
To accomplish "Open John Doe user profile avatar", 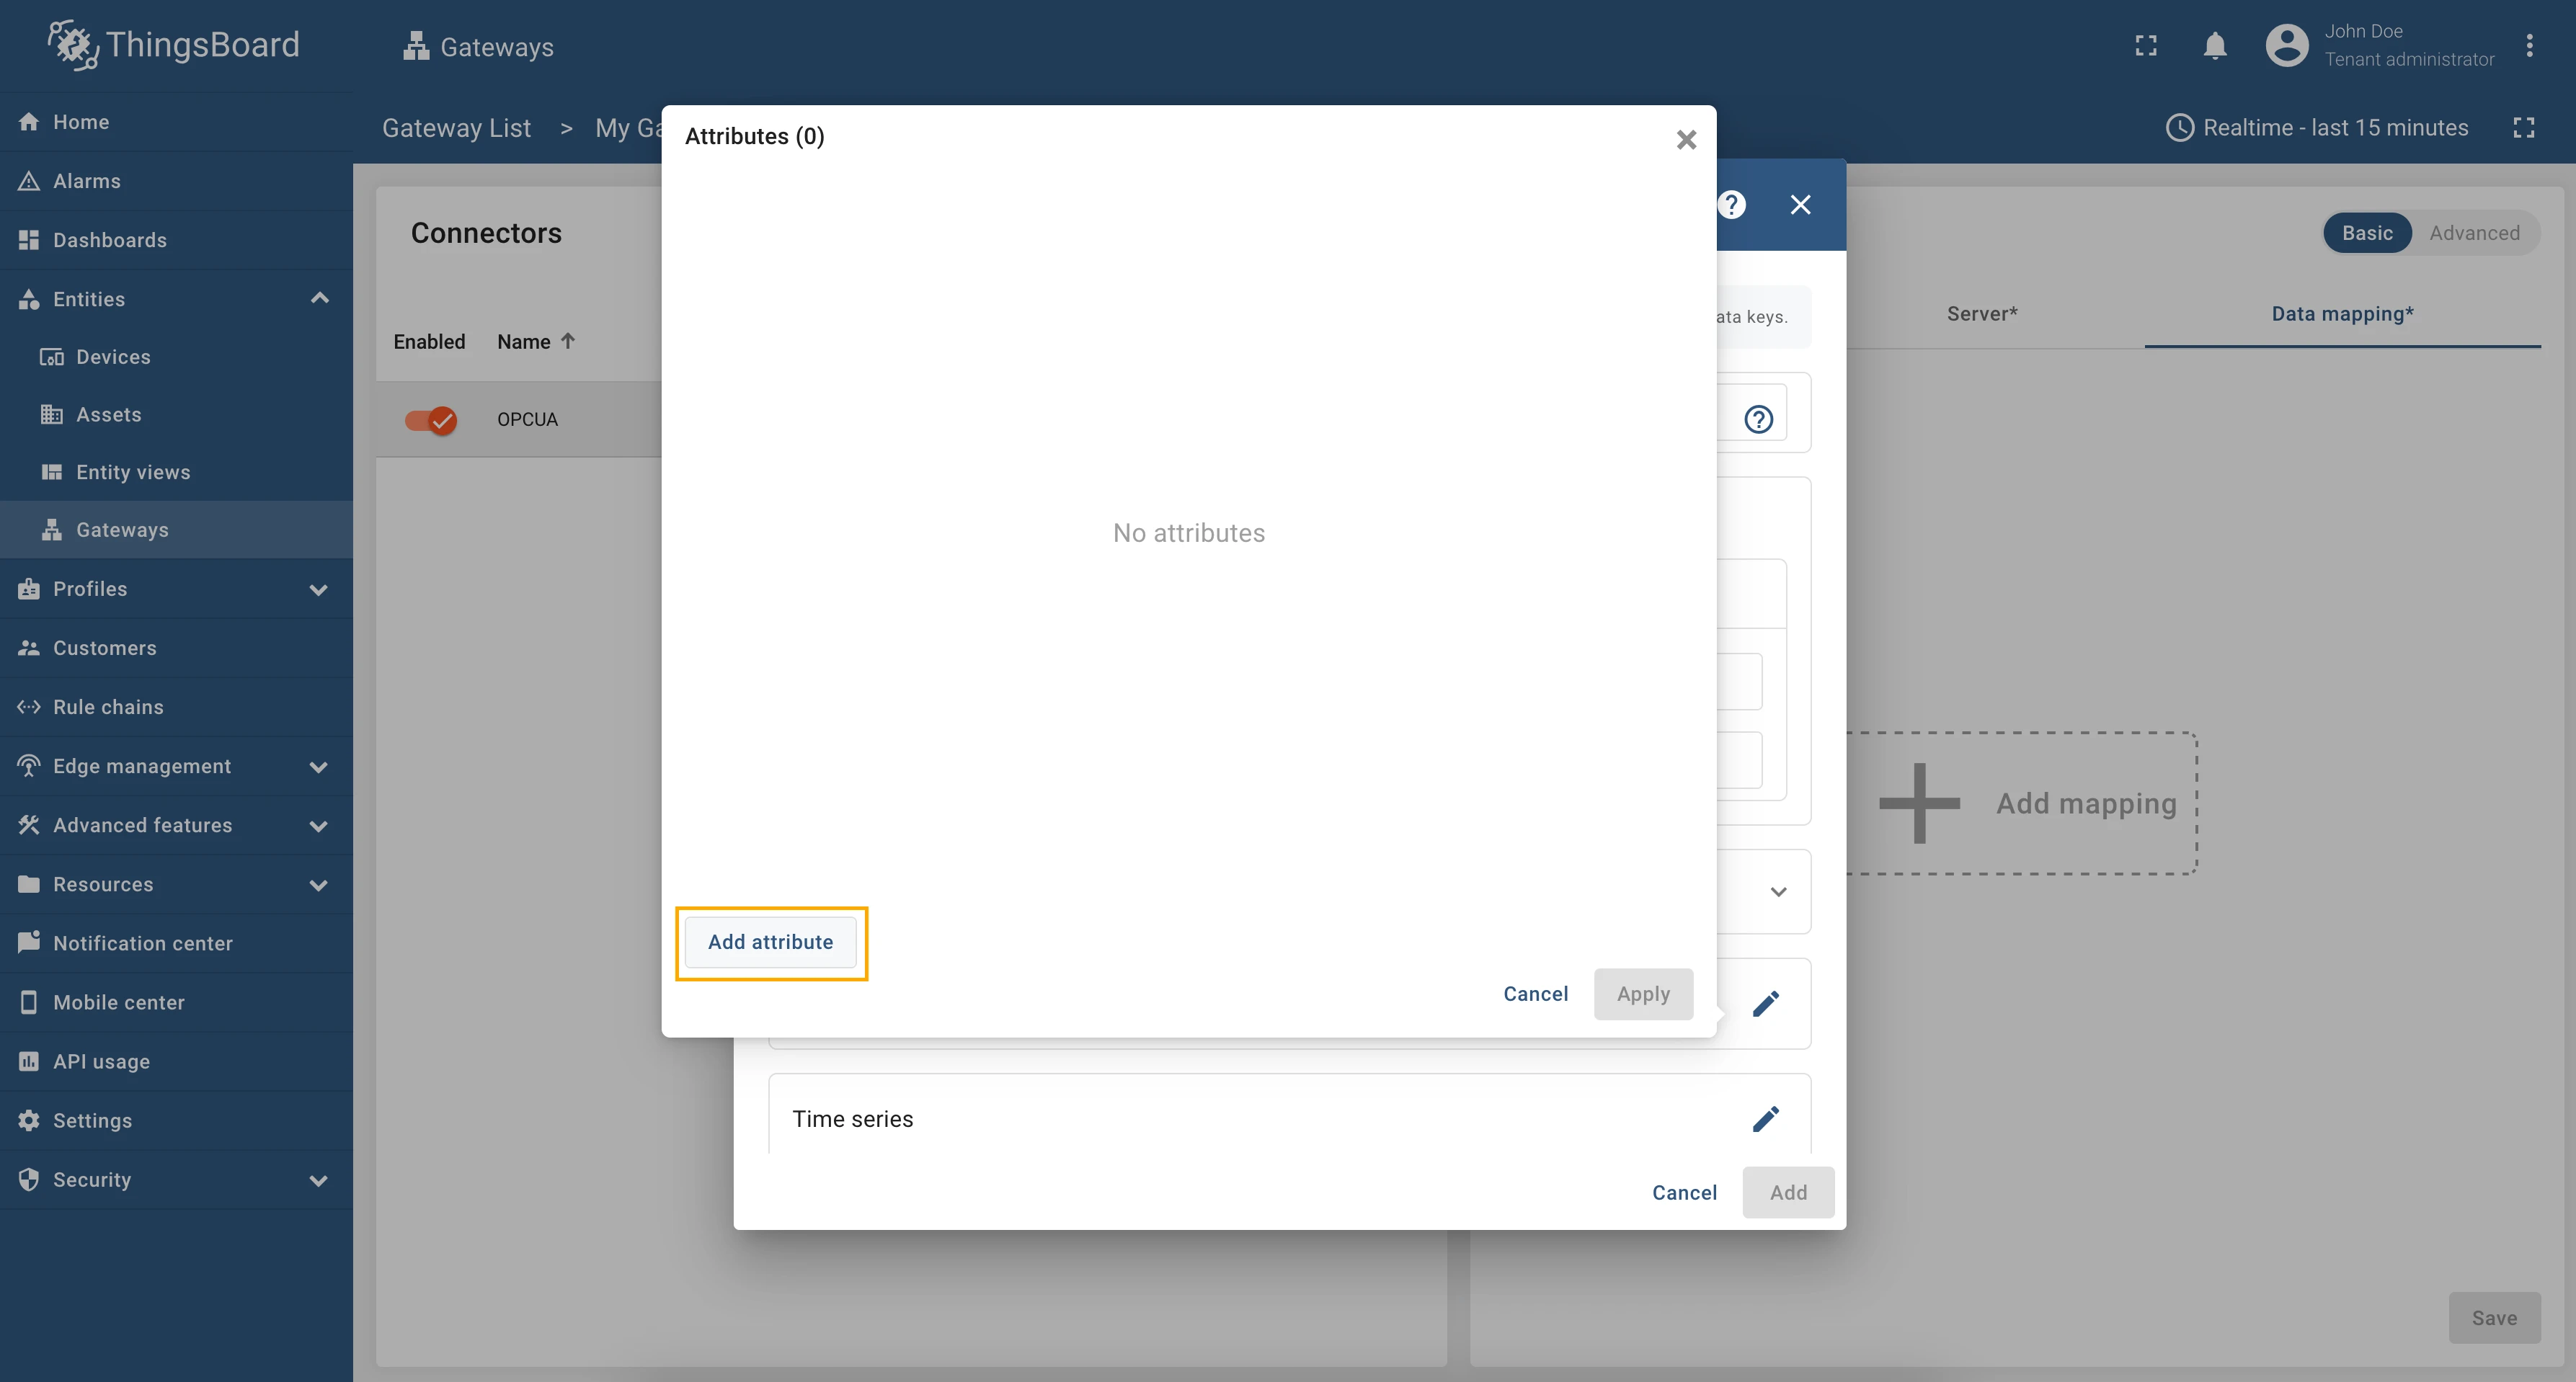I will click(2287, 46).
